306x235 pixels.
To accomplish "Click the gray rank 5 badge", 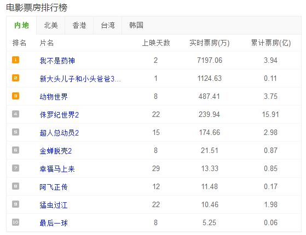I will 16,132.
